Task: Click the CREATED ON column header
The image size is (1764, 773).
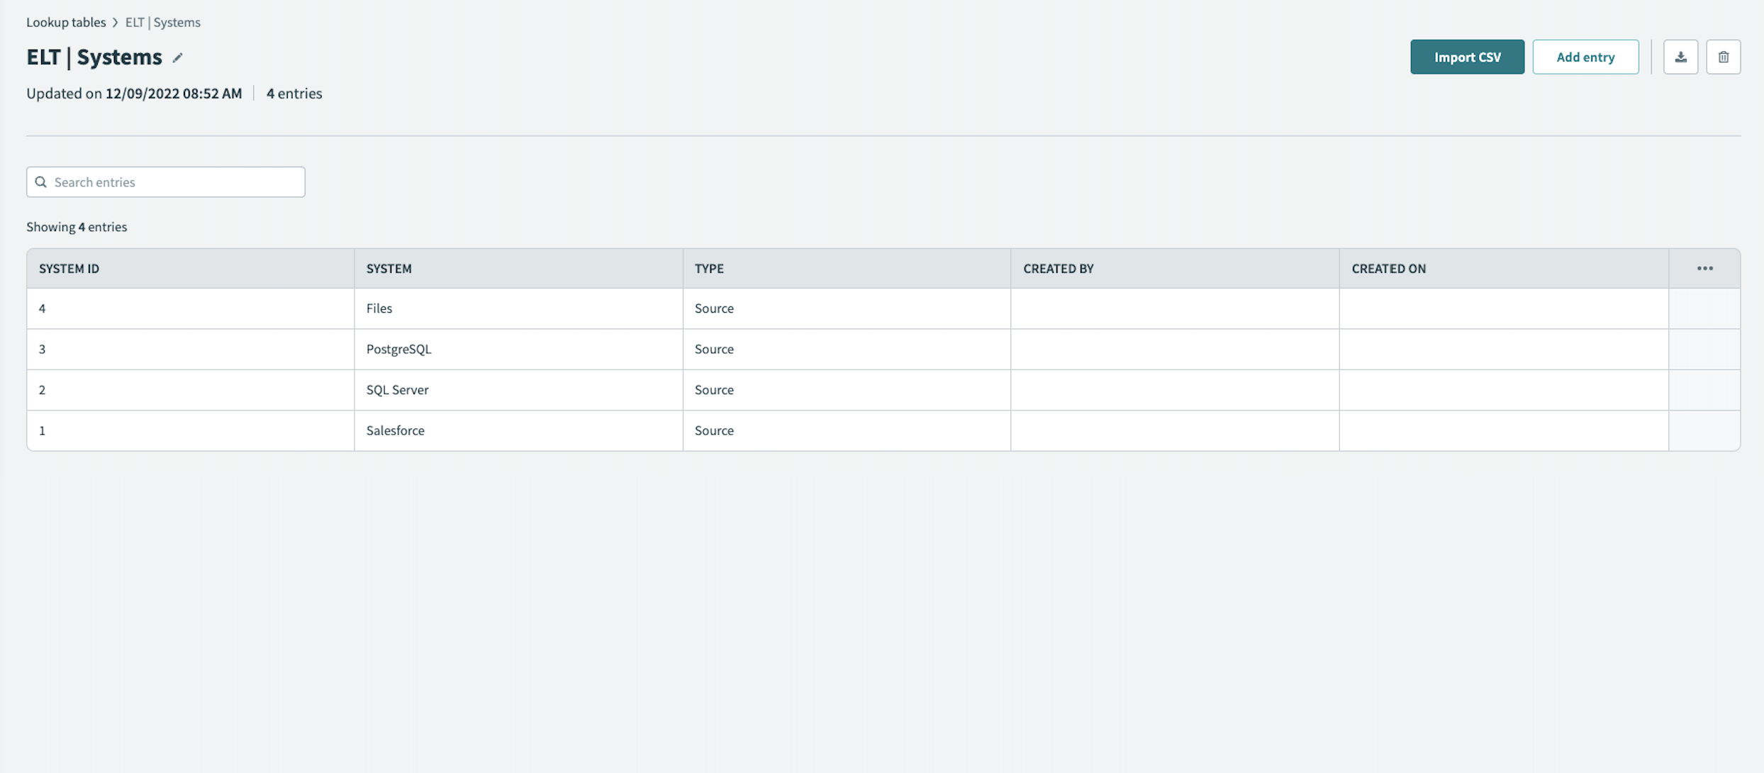Action: (x=1387, y=268)
